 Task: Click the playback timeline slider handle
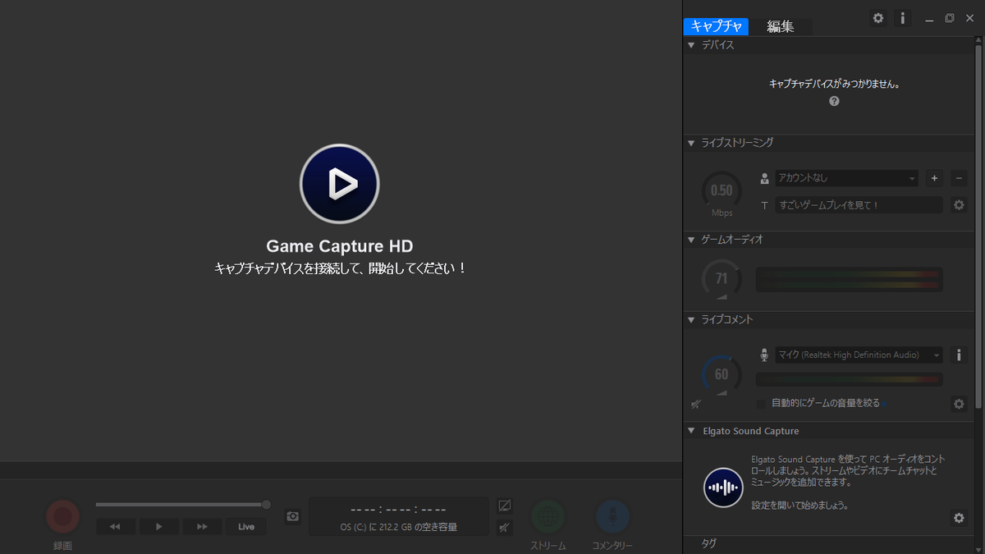coord(266,504)
